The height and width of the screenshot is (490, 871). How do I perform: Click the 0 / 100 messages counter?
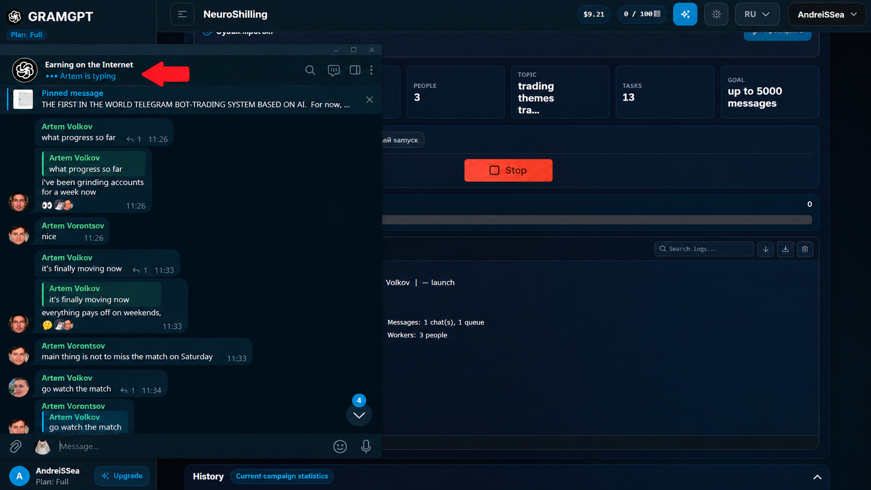(x=642, y=14)
